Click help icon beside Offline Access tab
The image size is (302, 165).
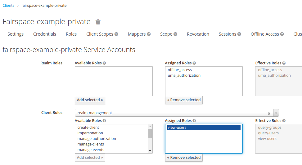pos(282,34)
